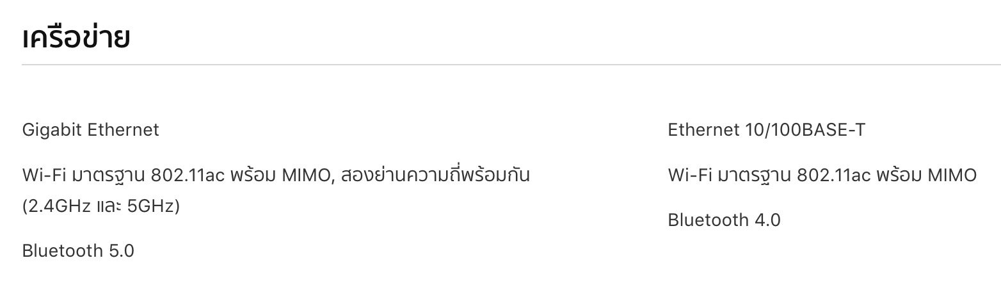Image resolution: width=1001 pixels, height=283 pixels.
Task: Click 802.11ac in the right column
Action: click(833, 175)
